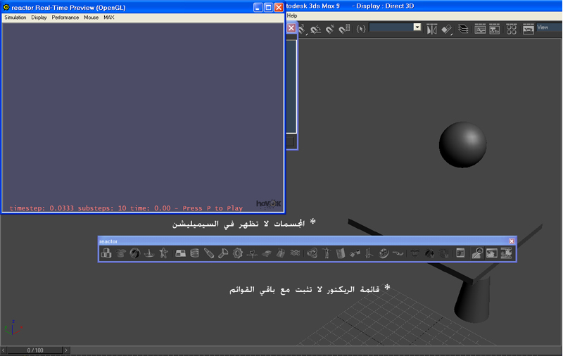Create a Linear Dashpot in reactor toolbar
563x356 pixels.
pyautogui.click(x=209, y=253)
